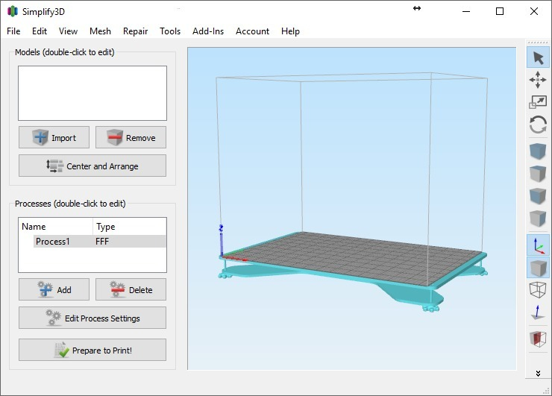Screen dimensions: 552x396
Task: Open the View menu
Action: (x=68, y=31)
